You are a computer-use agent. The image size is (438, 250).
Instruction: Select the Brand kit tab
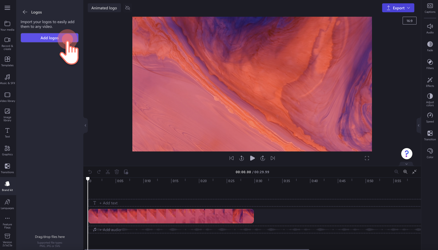[x=8, y=186]
